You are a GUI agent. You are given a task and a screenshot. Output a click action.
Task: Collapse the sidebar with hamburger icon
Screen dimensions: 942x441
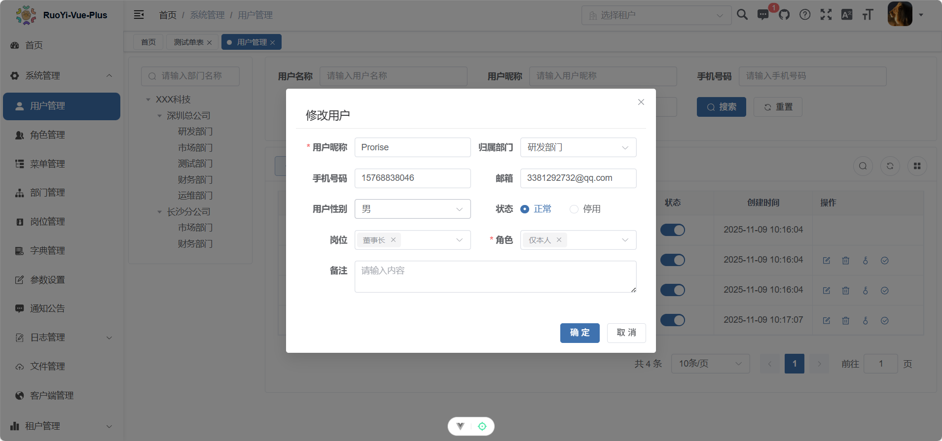139,15
